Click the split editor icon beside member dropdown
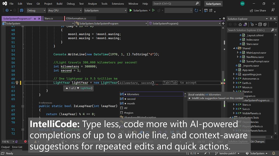 pyautogui.click(x=223, y=23)
